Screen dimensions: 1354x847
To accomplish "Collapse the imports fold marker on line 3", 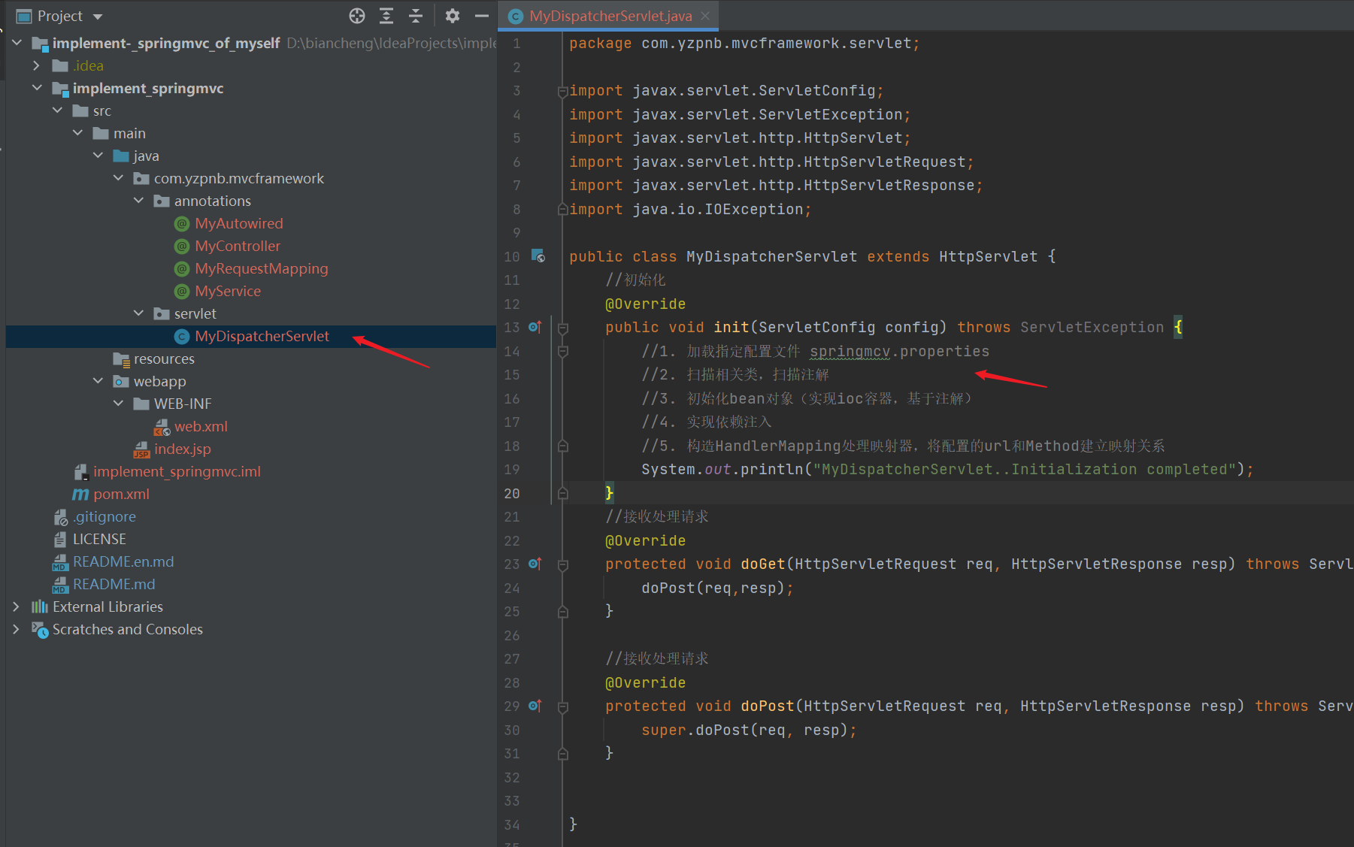I will 562,91.
